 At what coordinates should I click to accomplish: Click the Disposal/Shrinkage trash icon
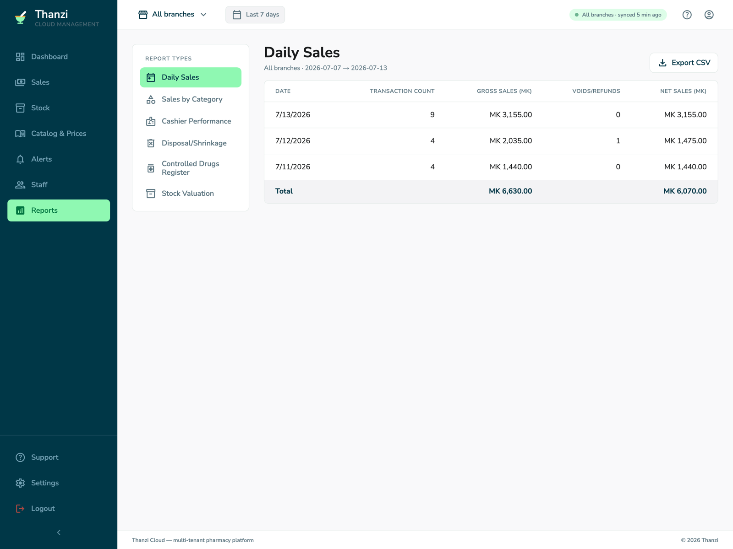(151, 143)
